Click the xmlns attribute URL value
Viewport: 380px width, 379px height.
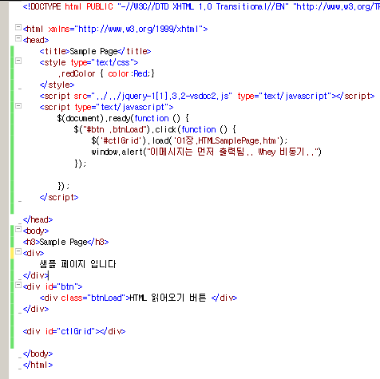coord(139,29)
